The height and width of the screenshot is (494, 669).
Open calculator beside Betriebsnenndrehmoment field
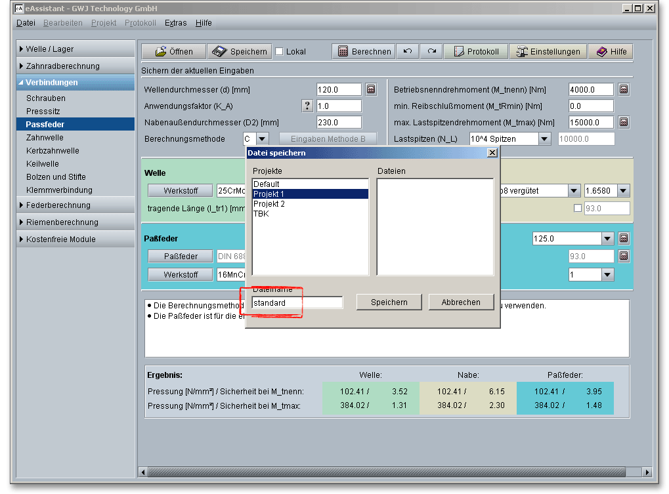624,89
